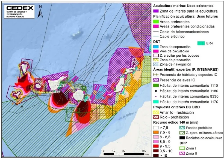224x158 pixels.
Task: Click the north arrow symbol
Action: (40, 11)
